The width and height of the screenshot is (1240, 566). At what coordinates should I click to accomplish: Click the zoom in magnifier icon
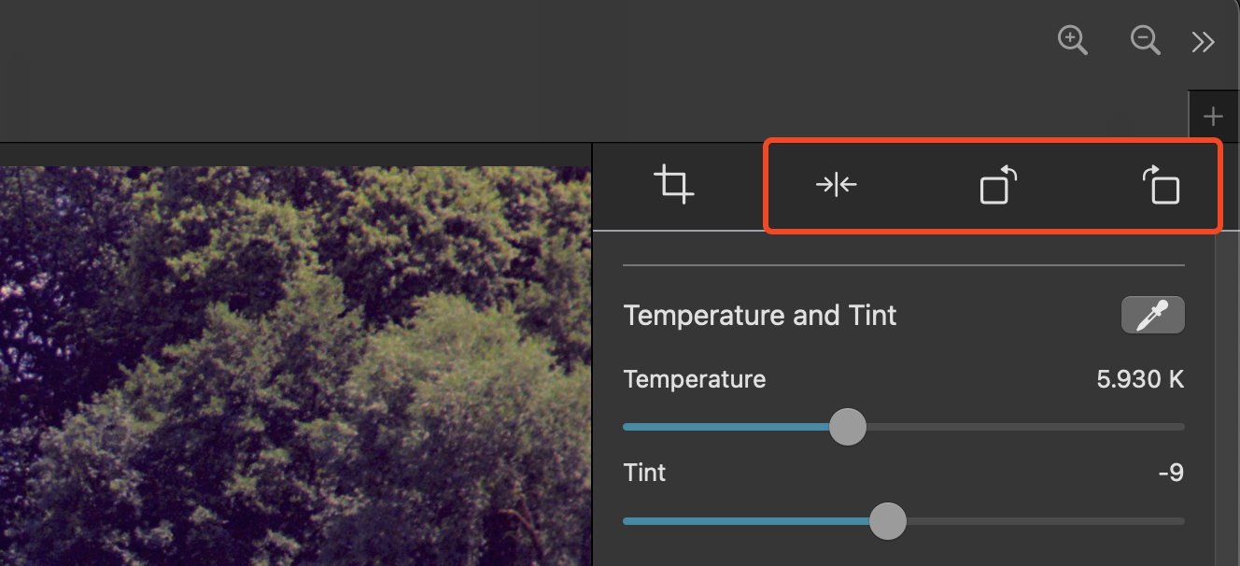1073,40
